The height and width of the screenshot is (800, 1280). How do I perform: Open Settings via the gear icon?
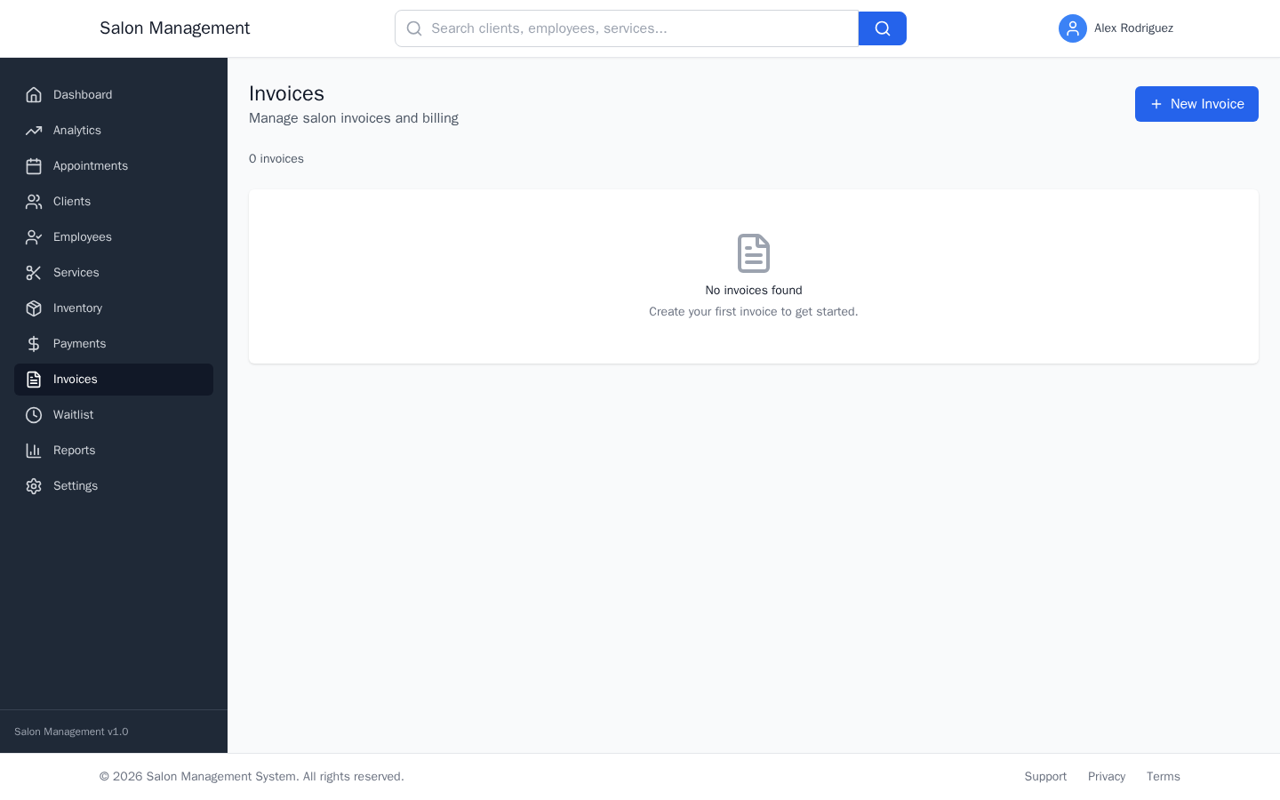pyautogui.click(x=34, y=486)
